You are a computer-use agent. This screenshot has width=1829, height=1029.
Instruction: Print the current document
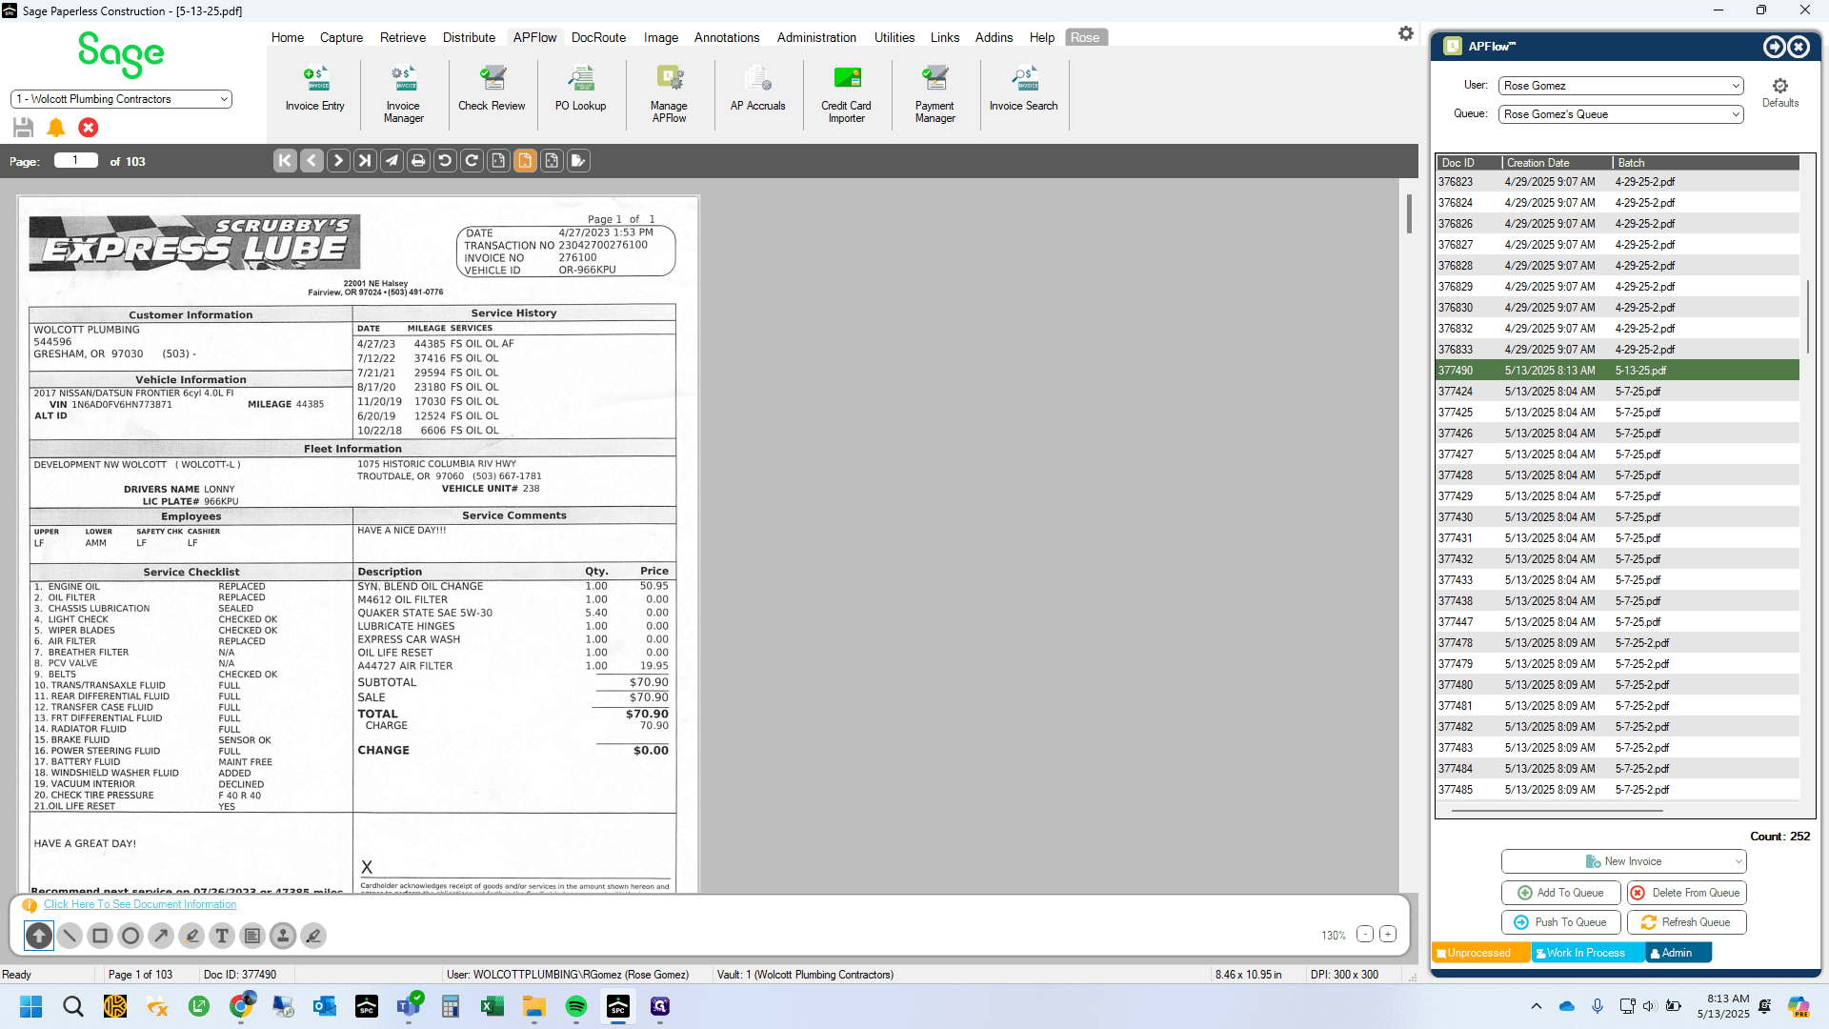(418, 161)
